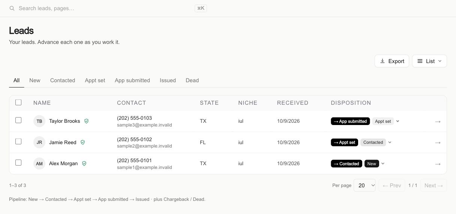Click the STATE column header
Image resolution: width=456 pixels, height=214 pixels.
point(209,103)
